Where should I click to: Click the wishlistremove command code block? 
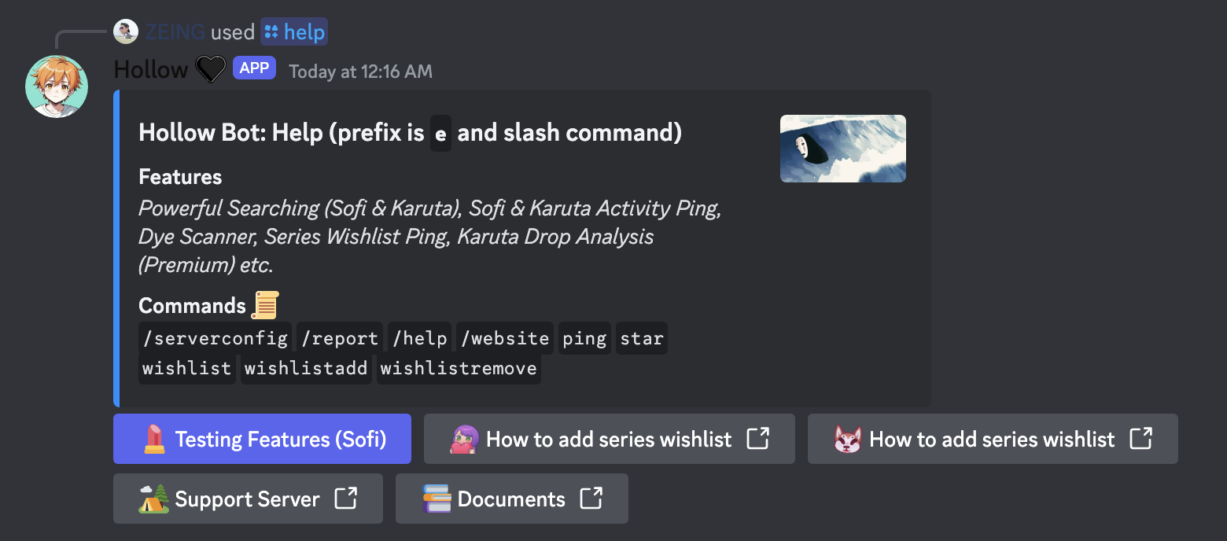pos(459,368)
